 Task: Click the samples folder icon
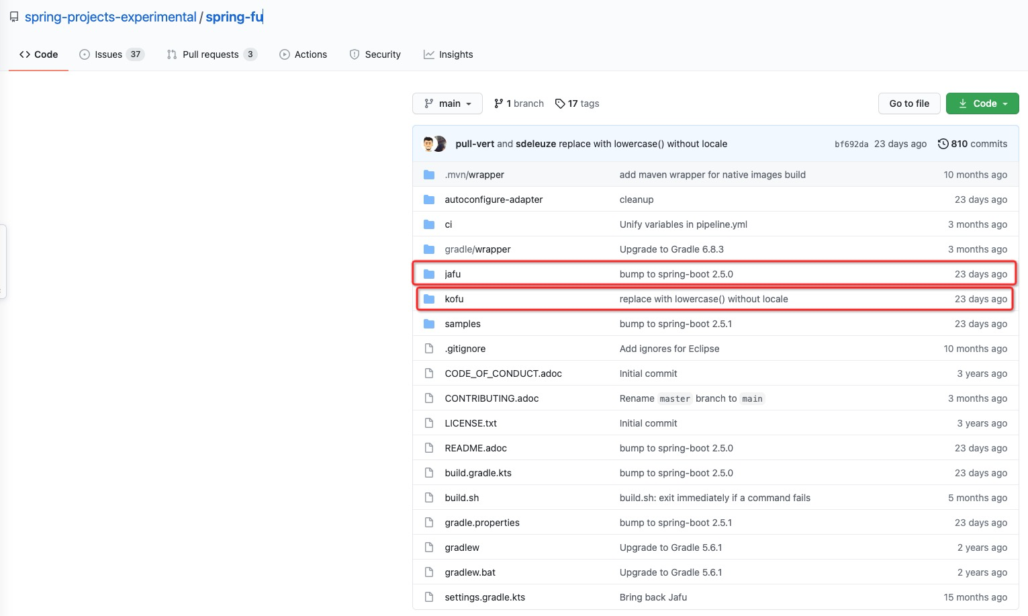(429, 324)
